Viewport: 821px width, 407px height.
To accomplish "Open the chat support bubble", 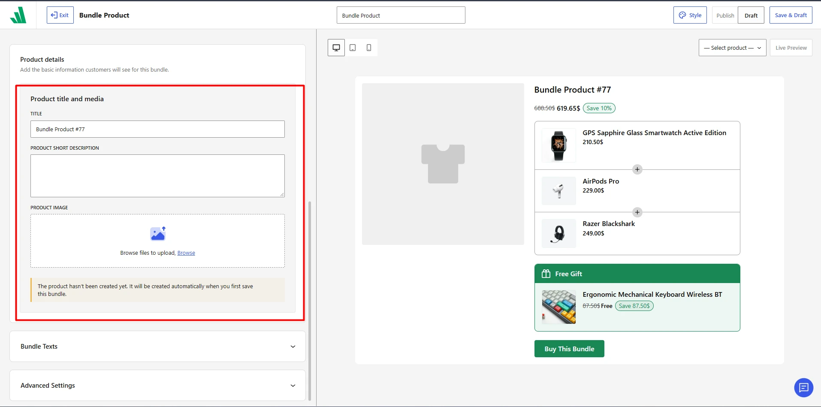I will (x=803, y=388).
